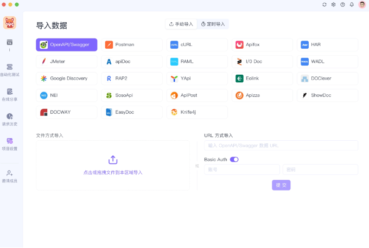
Task: Toggle the Basic Auth switch
Action: (234, 160)
